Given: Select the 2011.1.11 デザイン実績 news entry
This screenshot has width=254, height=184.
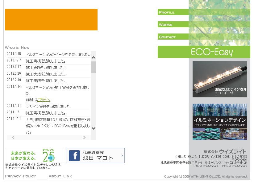Looking at the screenshot, I should point(49,106).
